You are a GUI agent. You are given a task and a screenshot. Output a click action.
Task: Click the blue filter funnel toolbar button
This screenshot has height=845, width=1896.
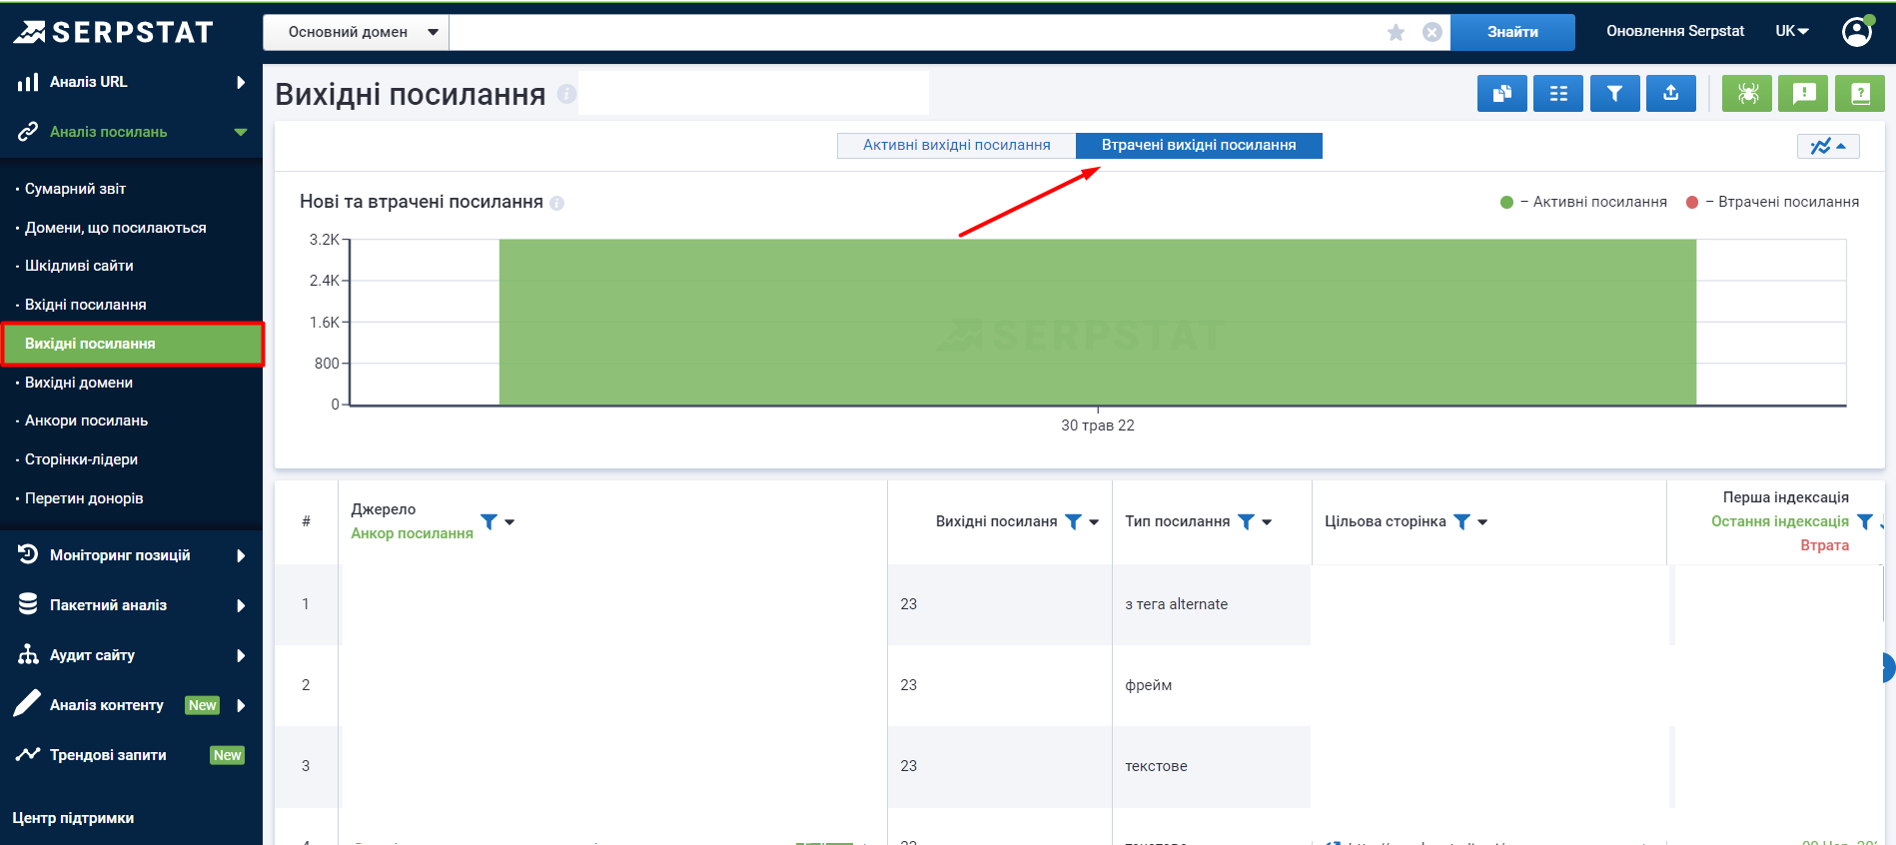pyautogui.click(x=1614, y=94)
